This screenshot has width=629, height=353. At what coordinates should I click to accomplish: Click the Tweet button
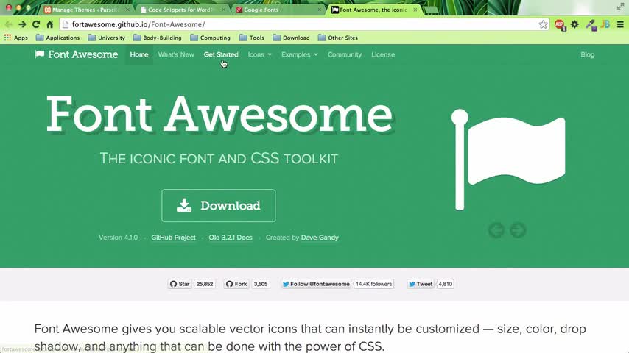[x=420, y=284]
